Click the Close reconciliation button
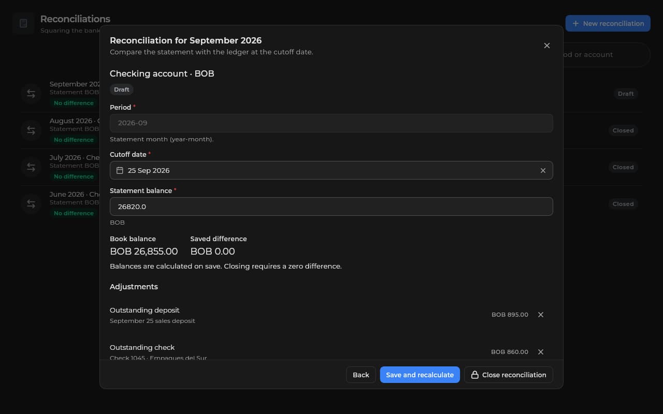The image size is (663, 414). click(x=509, y=375)
